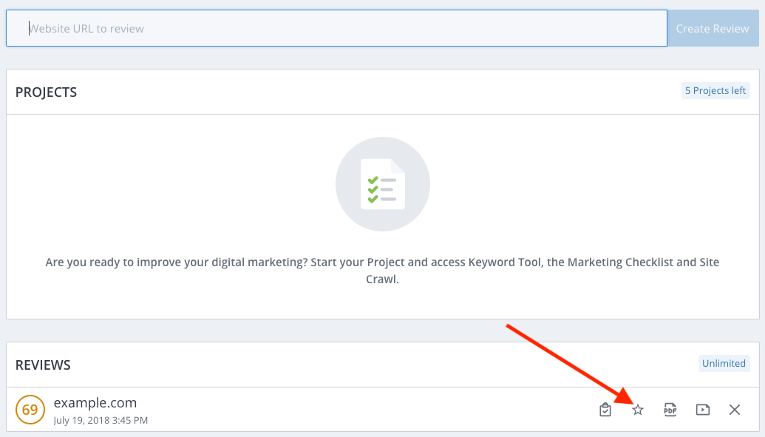Screen dimensions: 765x437
Task: Click the orange 69 score circle
Action: pyautogui.click(x=30, y=409)
